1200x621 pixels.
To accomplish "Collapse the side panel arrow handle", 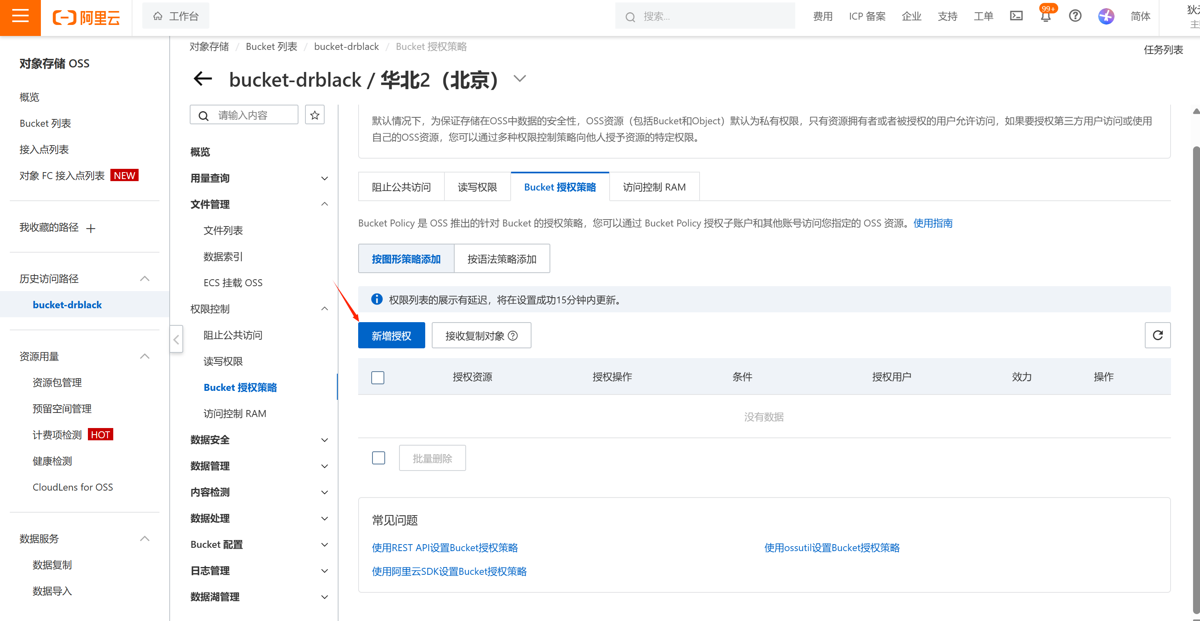I will [176, 339].
